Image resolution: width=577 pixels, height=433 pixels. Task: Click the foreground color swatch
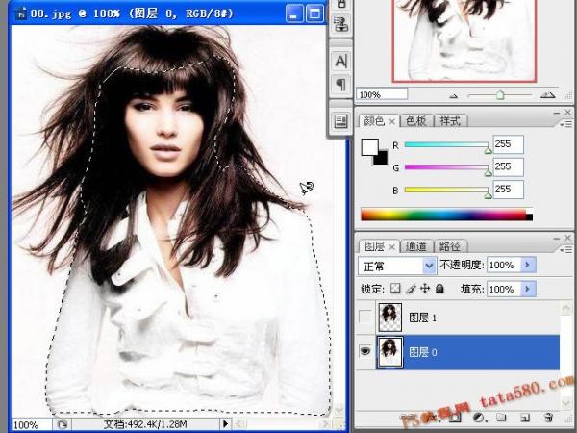[x=369, y=146]
